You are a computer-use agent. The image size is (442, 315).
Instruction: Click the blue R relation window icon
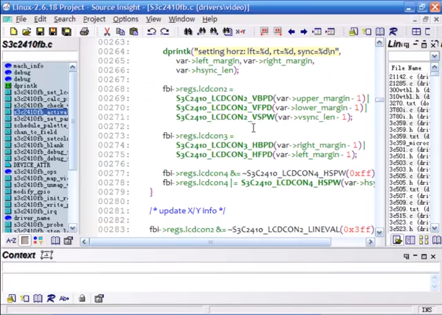[x=393, y=31]
